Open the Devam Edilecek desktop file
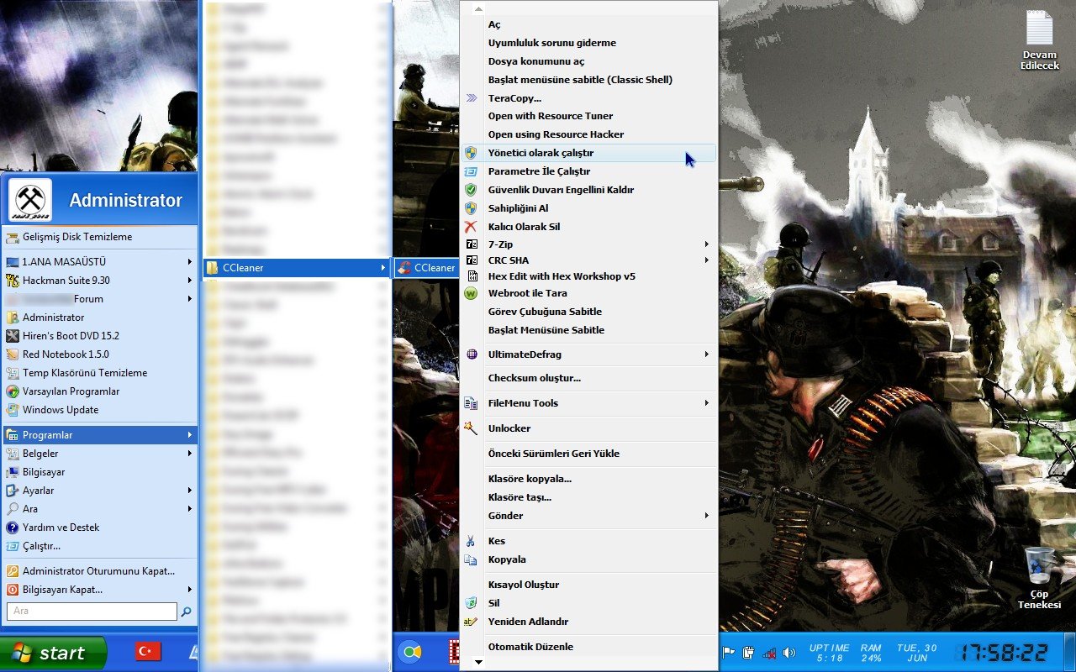This screenshot has width=1076, height=672. click(x=1040, y=39)
